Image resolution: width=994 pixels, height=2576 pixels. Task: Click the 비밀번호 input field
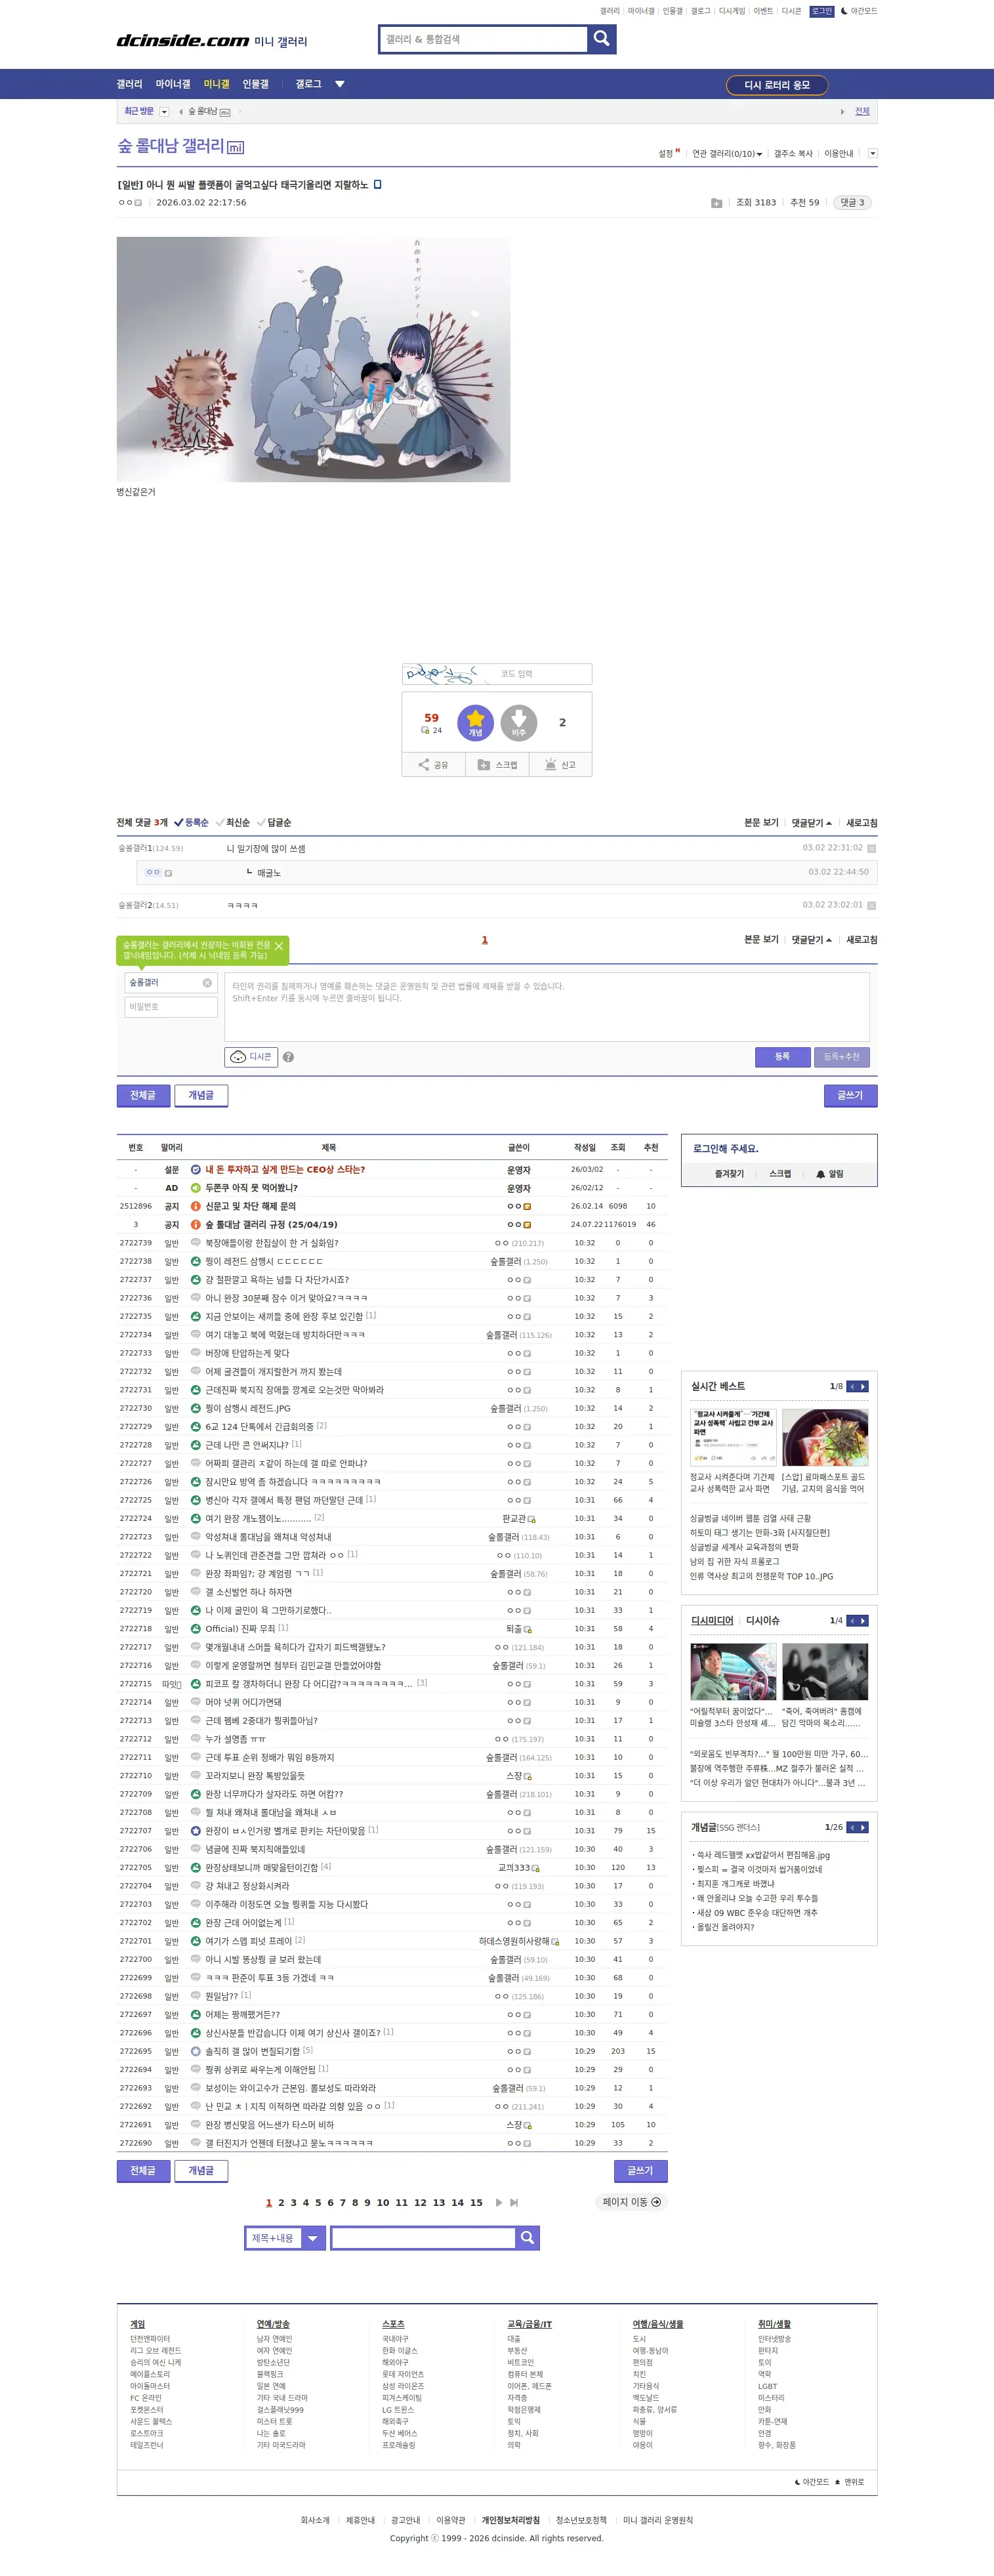point(171,1007)
